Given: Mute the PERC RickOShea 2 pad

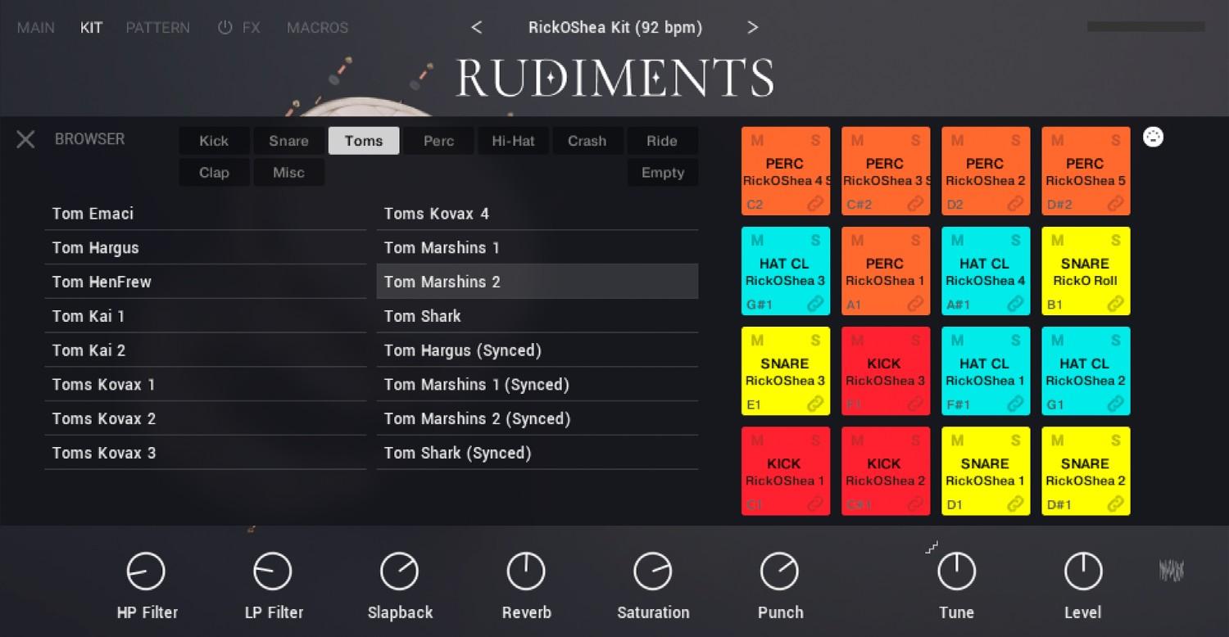Looking at the screenshot, I should pos(957,141).
